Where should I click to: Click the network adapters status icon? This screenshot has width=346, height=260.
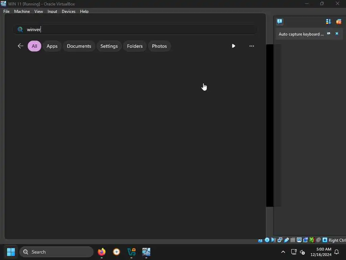click(x=280, y=240)
